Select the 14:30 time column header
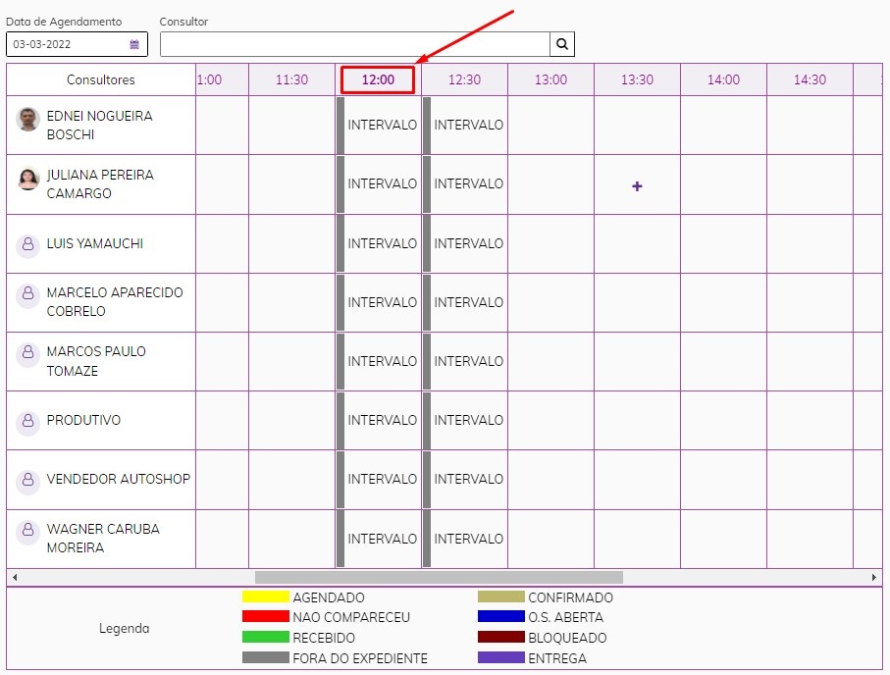 [810, 79]
